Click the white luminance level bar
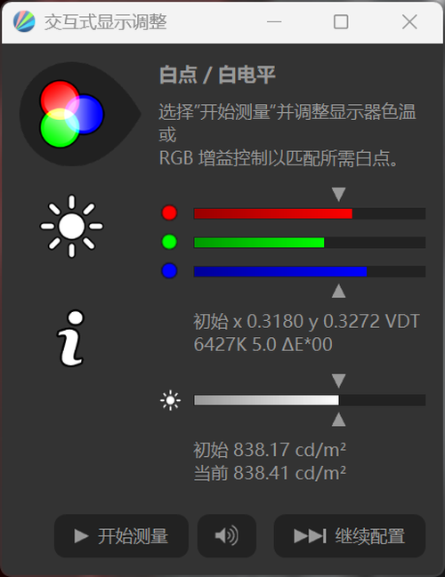This screenshot has height=577, width=445. pyautogui.click(x=310, y=400)
